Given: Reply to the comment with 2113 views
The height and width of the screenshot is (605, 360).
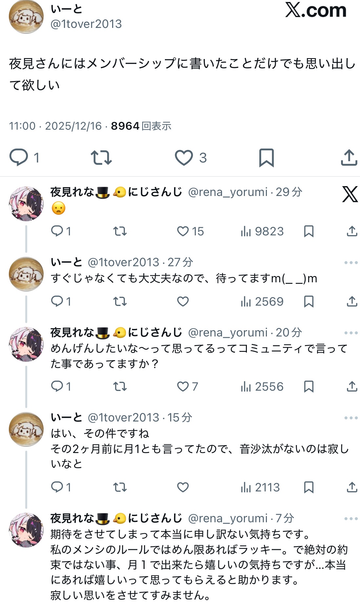Looking at the screenshot, I should point(57,487).
